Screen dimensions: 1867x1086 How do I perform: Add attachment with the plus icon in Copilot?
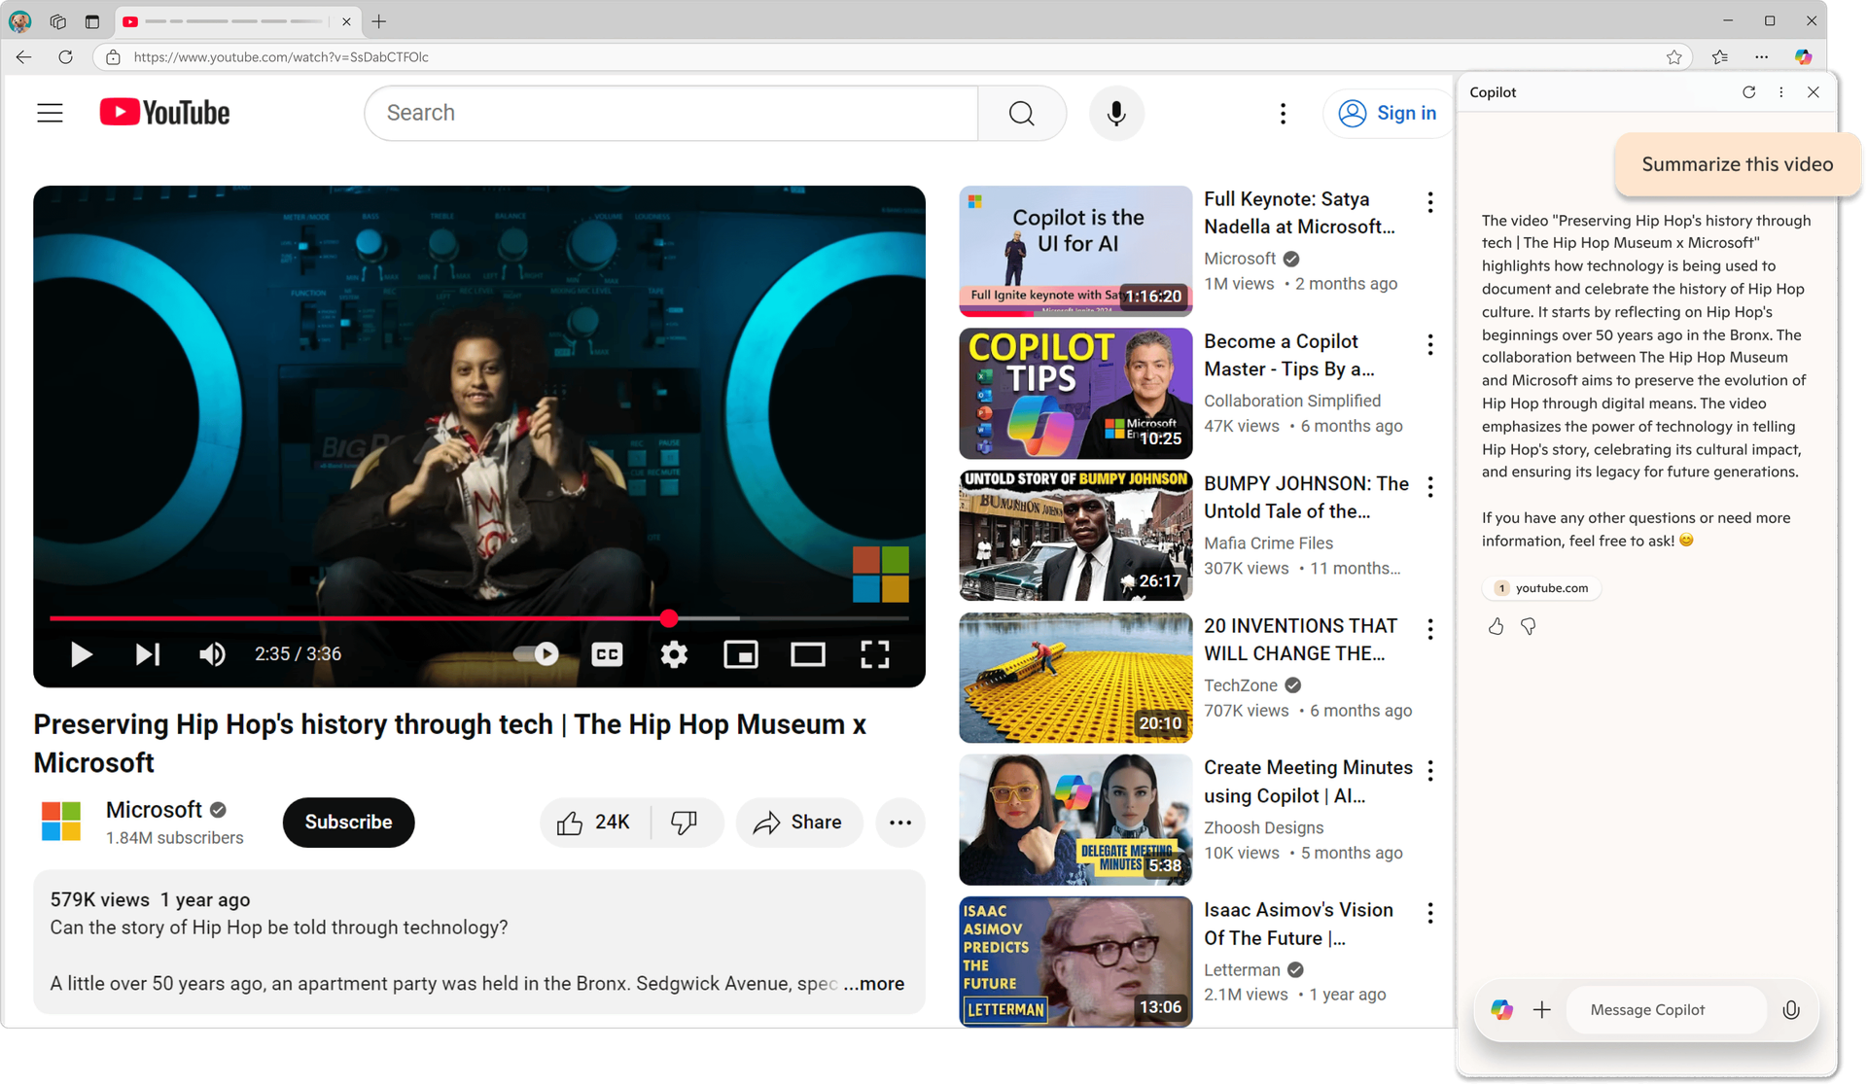1542,1010
